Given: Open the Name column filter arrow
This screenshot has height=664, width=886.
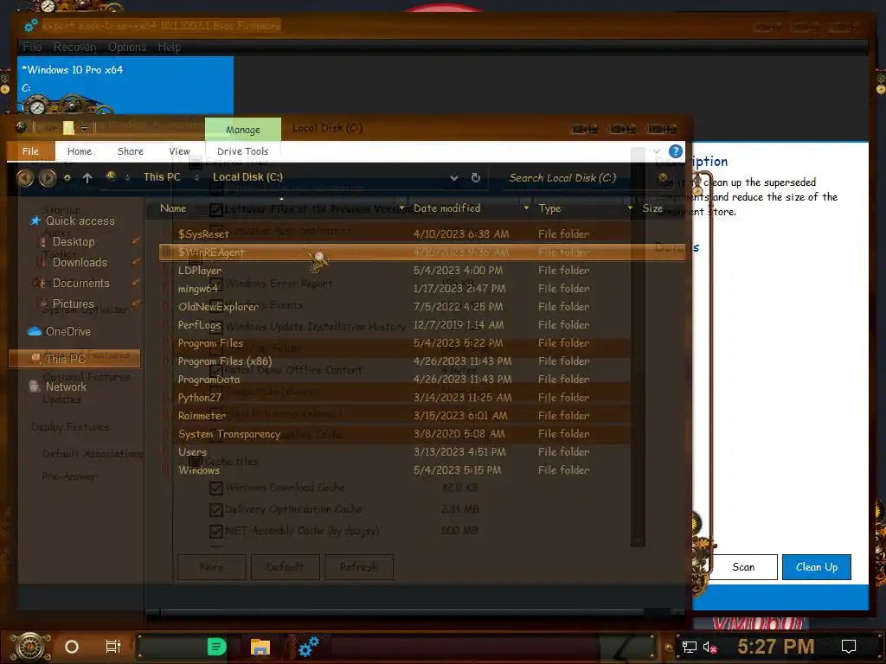Looking at the screenshot, I should tap(401, 207).
